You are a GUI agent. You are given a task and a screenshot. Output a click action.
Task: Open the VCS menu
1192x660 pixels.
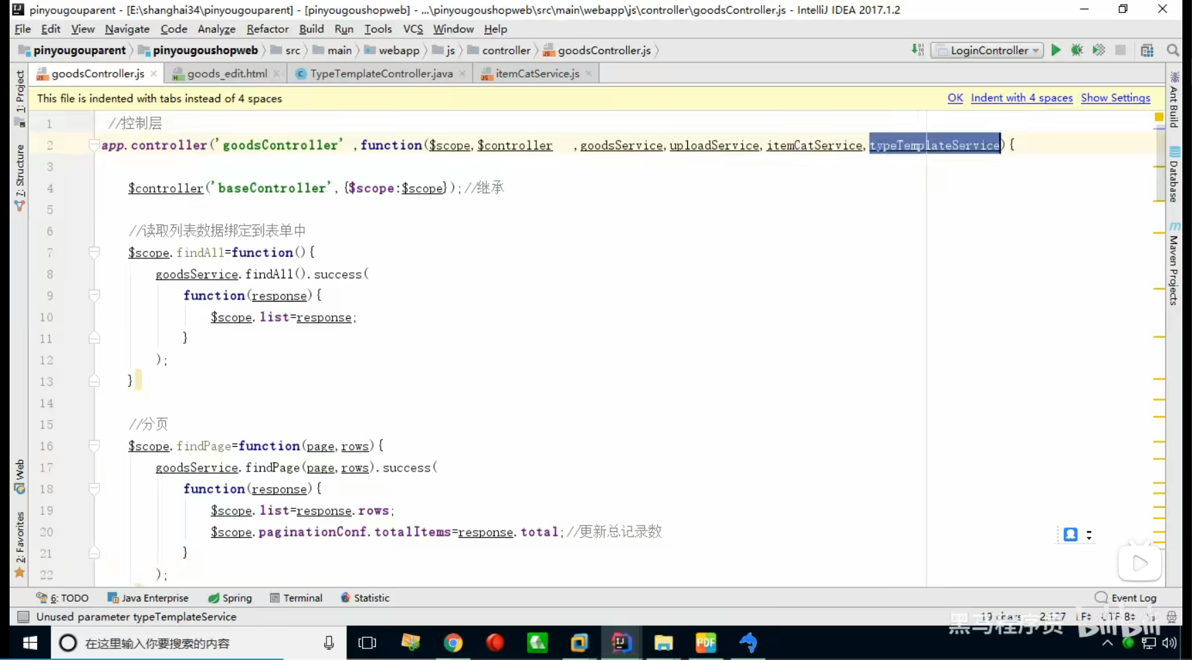413,29
